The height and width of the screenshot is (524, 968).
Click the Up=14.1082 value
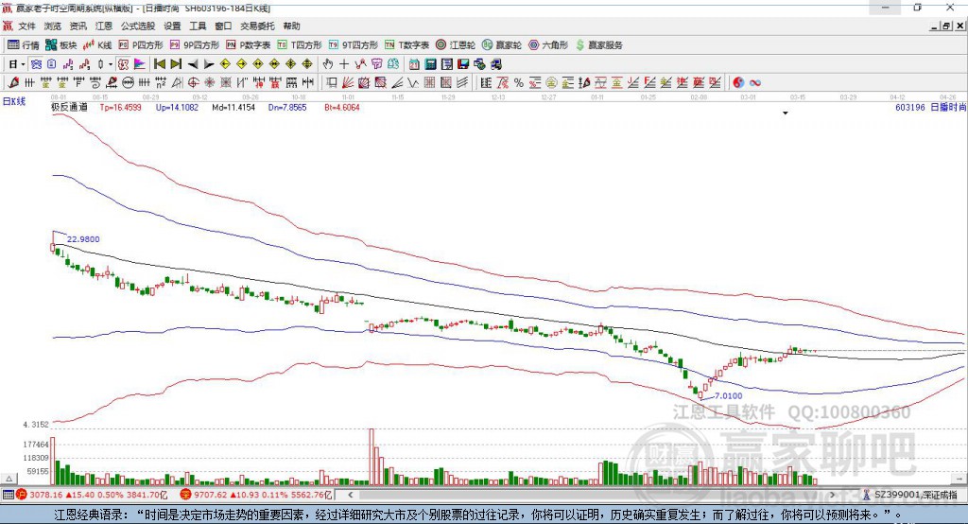[x=177, y=108]
